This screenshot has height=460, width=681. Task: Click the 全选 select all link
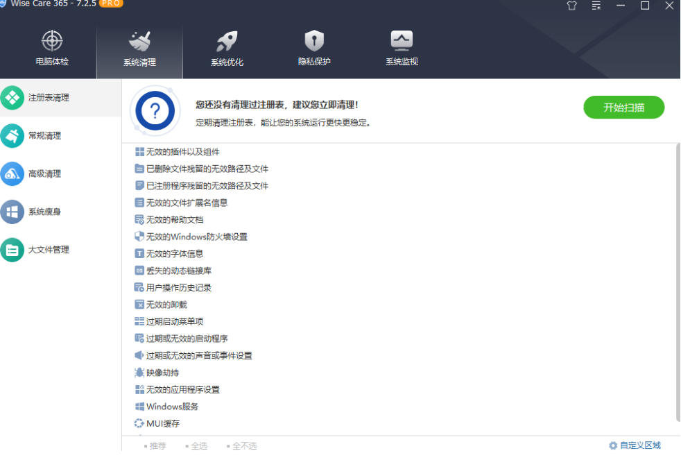pyautogui.click(x=199, y=446)
